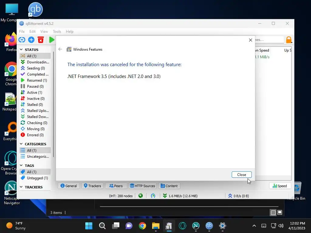The height and width of the screenshot is (233, 311).
Task: Select the Stalled Downloading filter
Action: tap(35, 117)
